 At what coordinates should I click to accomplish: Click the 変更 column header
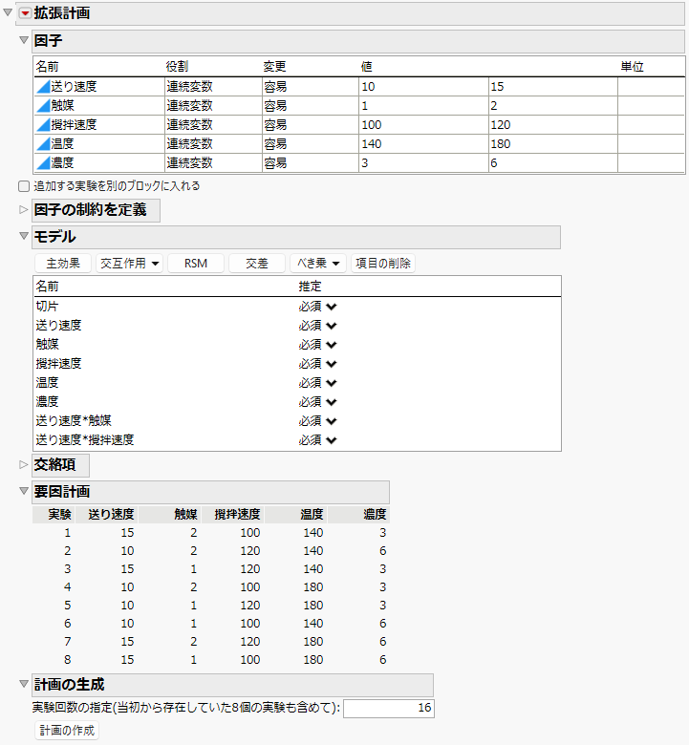(x=274, y=67)
